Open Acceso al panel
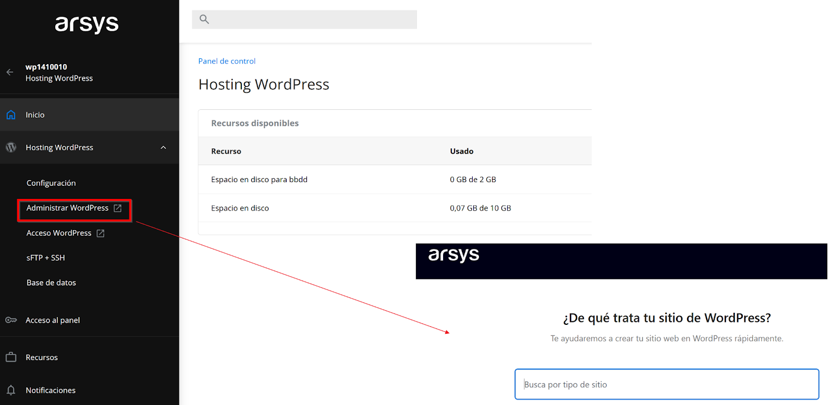Screen dimensions: 834x405 tap(53, 320)
